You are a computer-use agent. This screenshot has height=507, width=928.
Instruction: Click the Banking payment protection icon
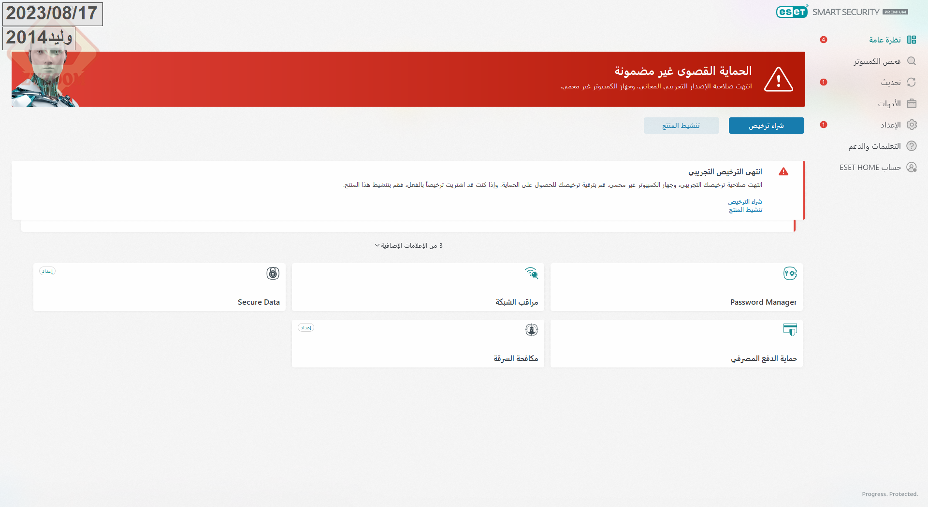[790, 330]
